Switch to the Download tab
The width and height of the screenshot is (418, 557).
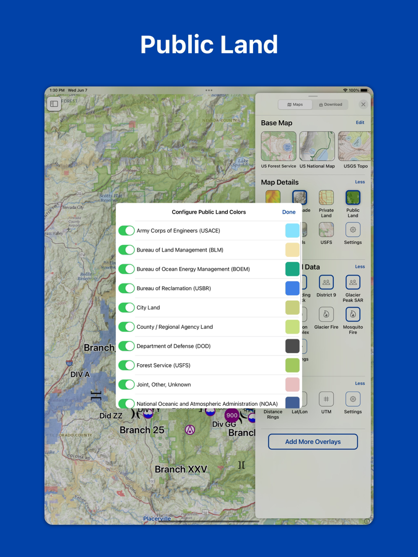pyautogui.click(x=330, y=104)
